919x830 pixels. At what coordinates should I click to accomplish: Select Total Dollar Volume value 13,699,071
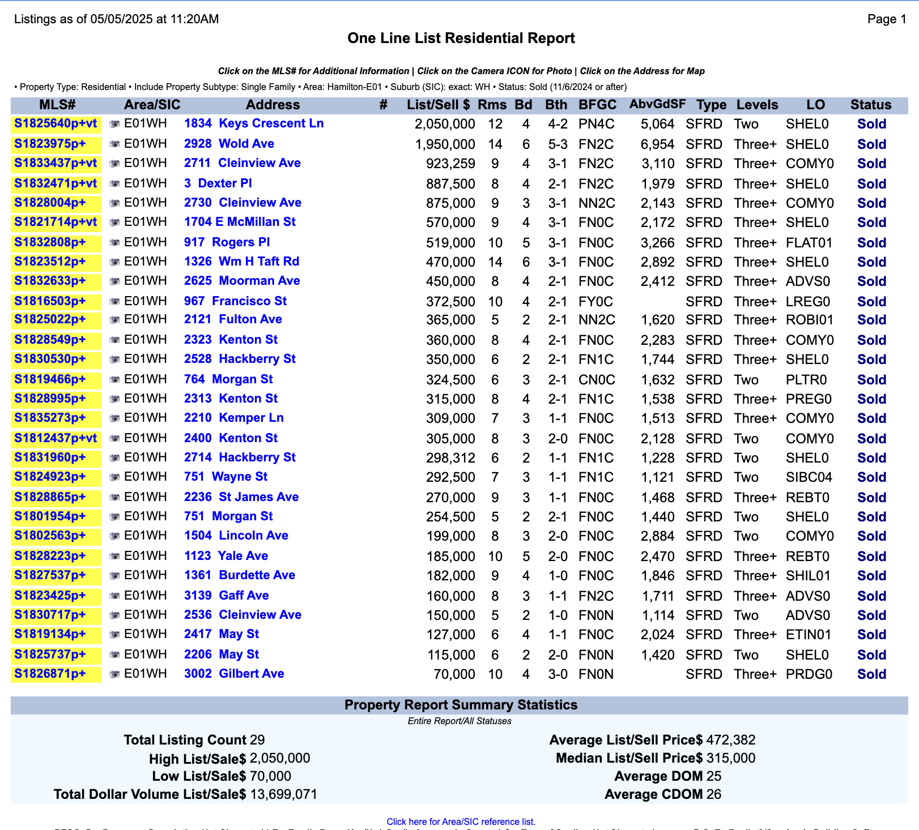(283, 794)
